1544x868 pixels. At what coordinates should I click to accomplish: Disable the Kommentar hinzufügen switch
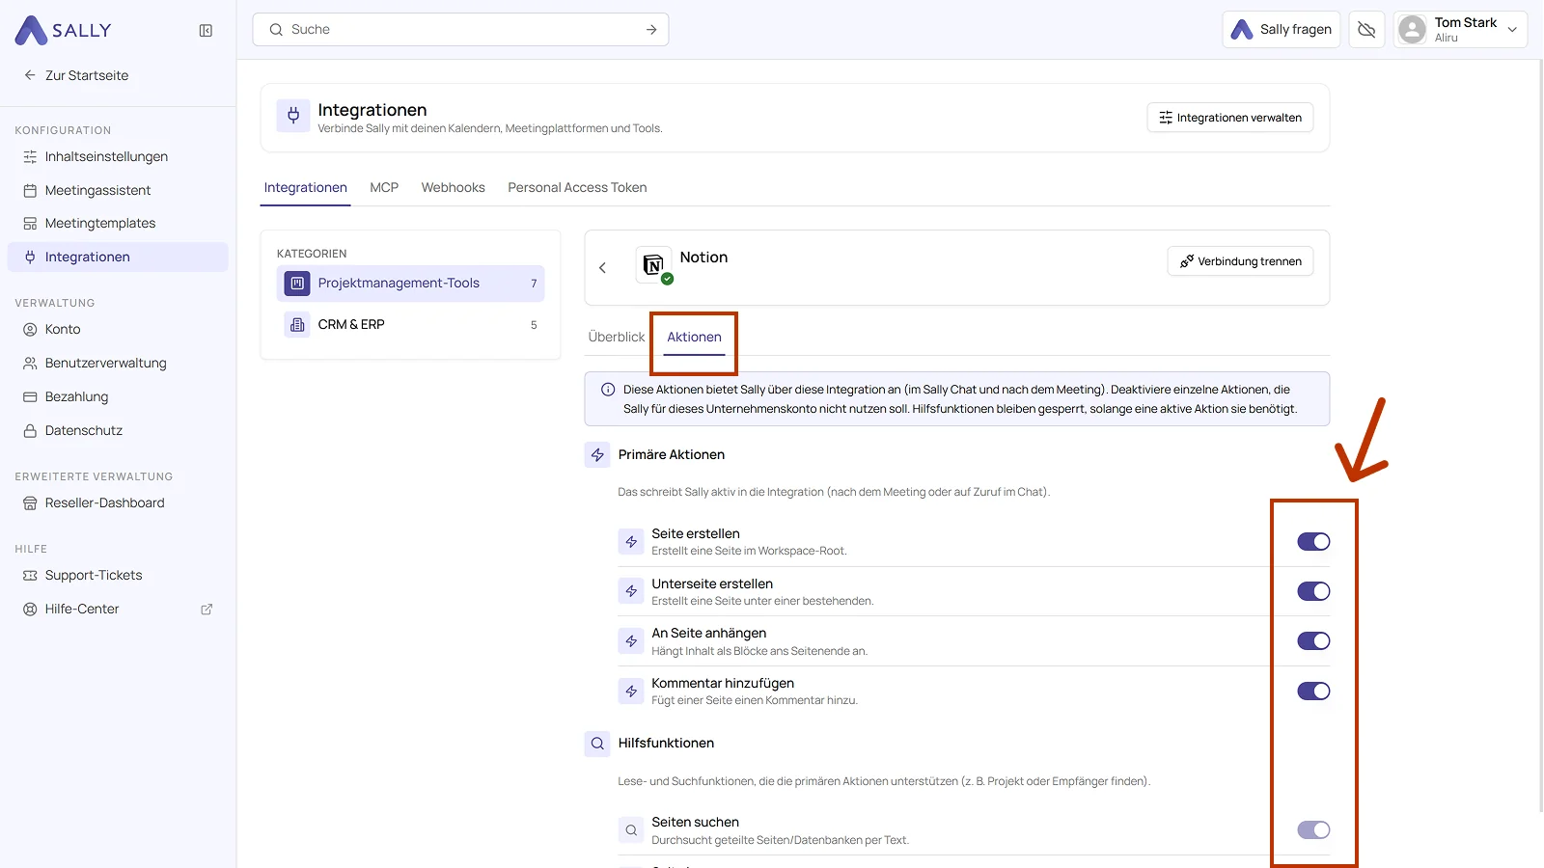tap(1313, 692)
